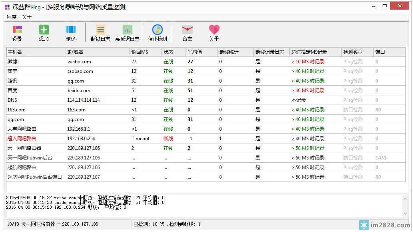413x232 pixels.
Task: Open the 断线日志 disconnect log icon
Action: click(100, 33)
